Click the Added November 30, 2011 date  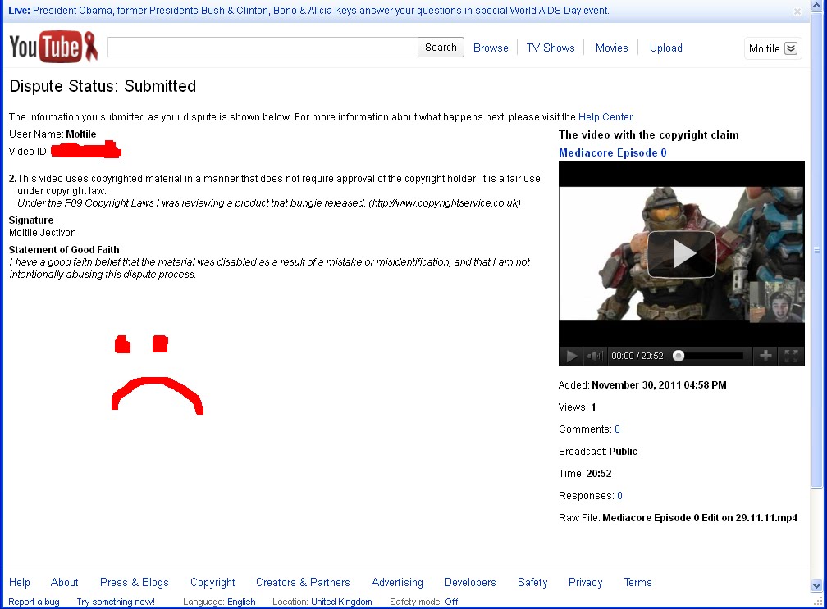tap(659, 385)
